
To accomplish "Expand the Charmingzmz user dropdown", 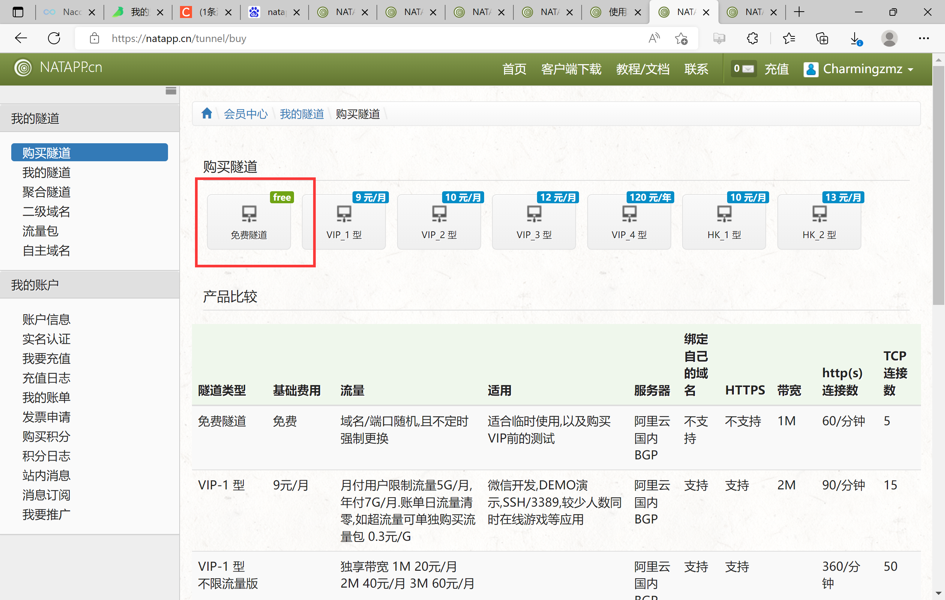I will coord(859,69).
